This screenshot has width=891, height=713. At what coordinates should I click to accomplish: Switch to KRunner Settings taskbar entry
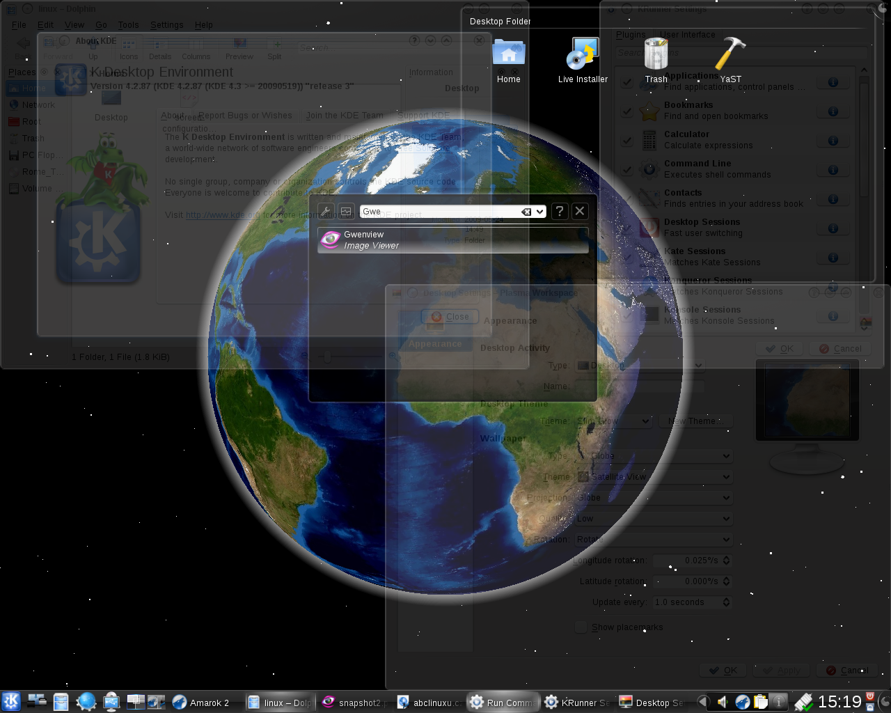point(578,703)
